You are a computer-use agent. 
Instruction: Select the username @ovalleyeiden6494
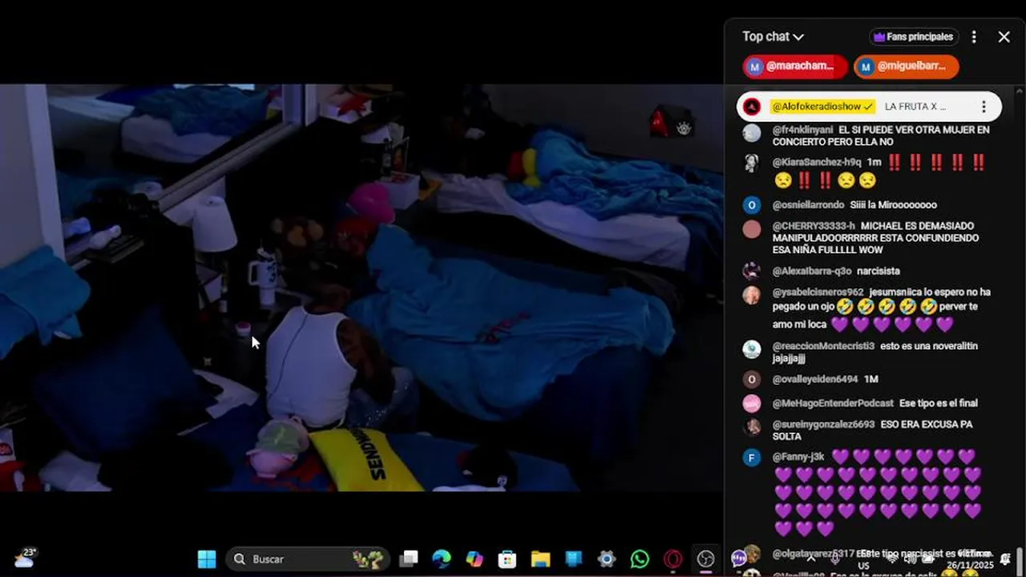tap(814, 379)
